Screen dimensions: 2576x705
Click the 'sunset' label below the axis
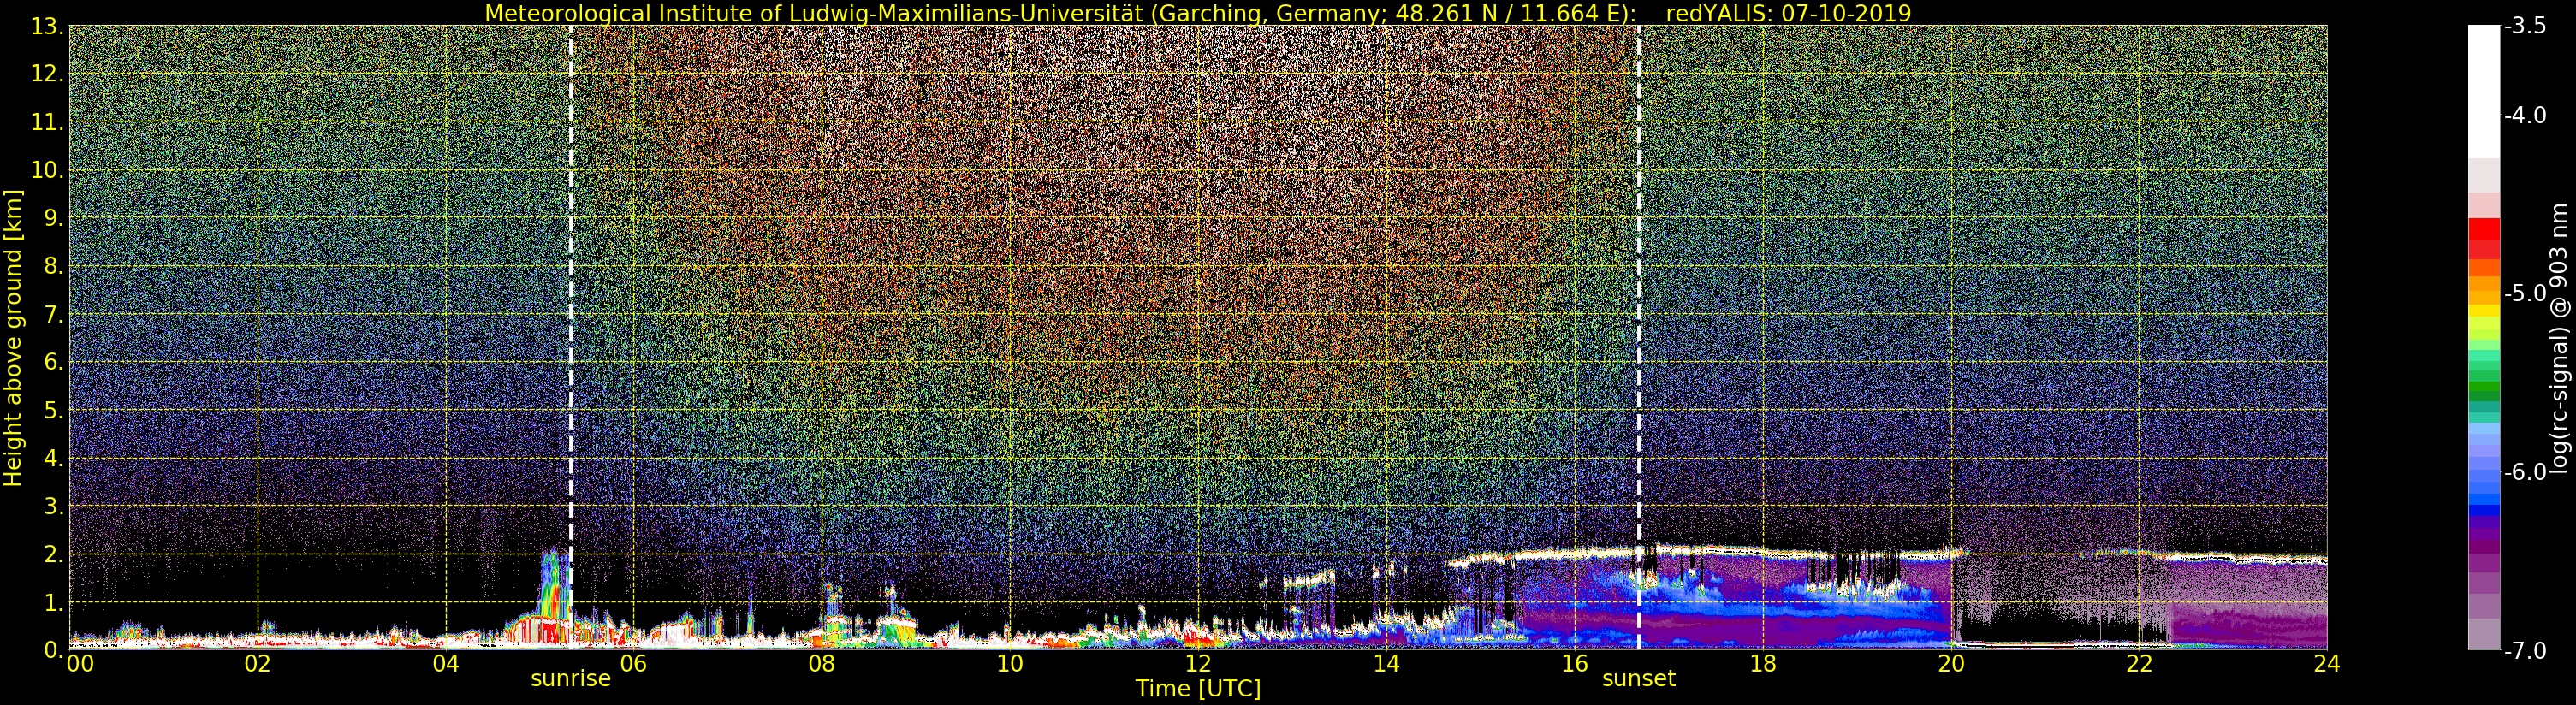(x=1638, y=678)
